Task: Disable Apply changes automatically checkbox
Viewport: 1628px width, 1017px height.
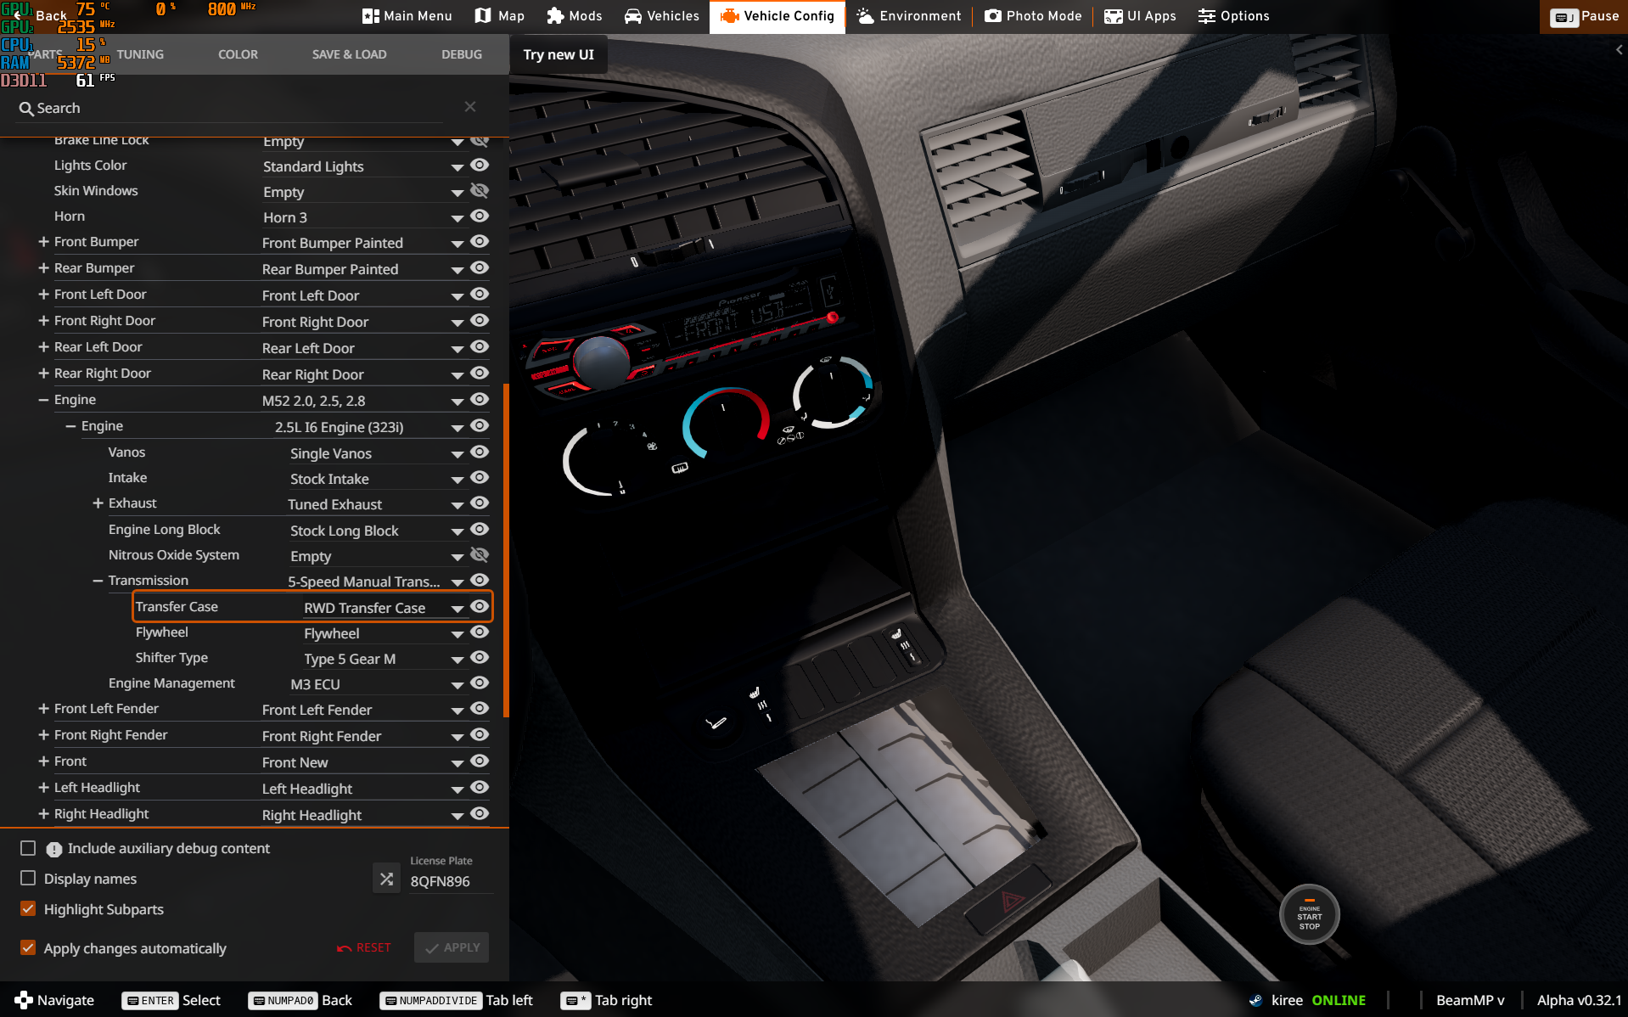Action: [x=28, y=947]
